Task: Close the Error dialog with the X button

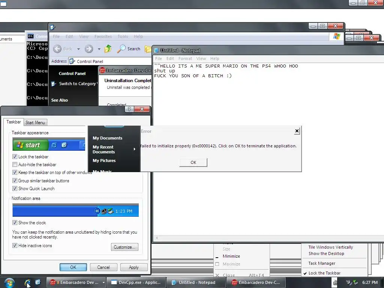Action: (x=297, y=131)
